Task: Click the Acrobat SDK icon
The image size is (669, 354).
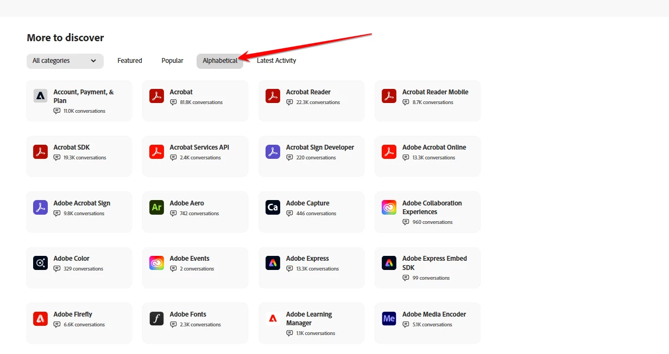Action: (x=40, y=151)
